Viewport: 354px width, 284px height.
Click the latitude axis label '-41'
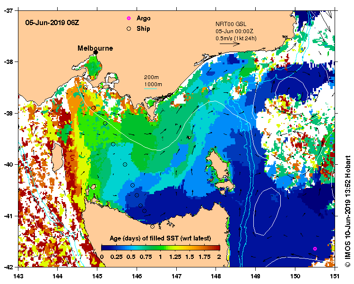[x=9, y=216]
